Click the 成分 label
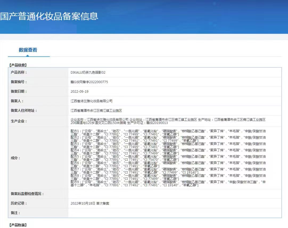This screenshot has height=228, width=288. click(x=15, y=158)
